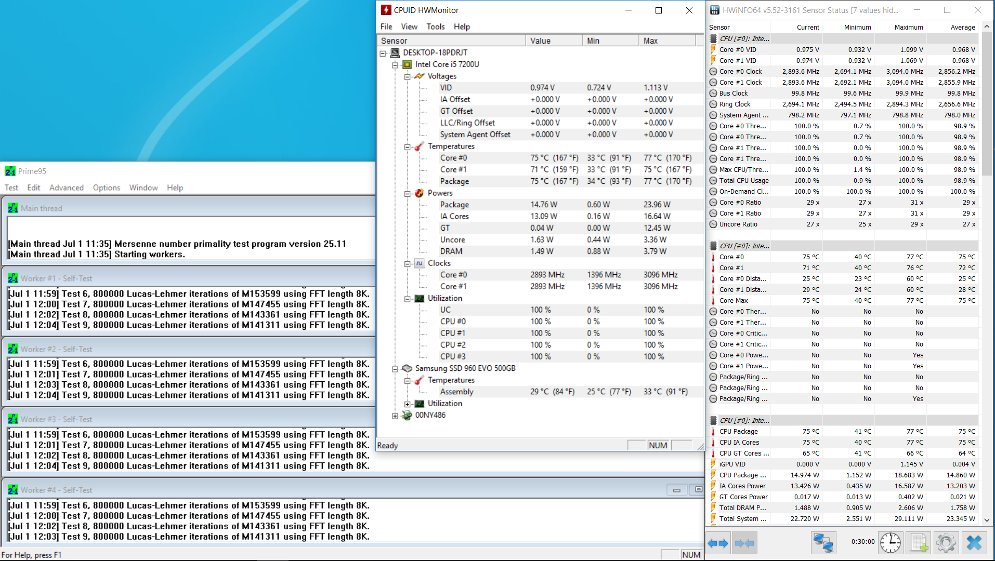
Task: Open the HWMonitor File menu
Action: 386,26
